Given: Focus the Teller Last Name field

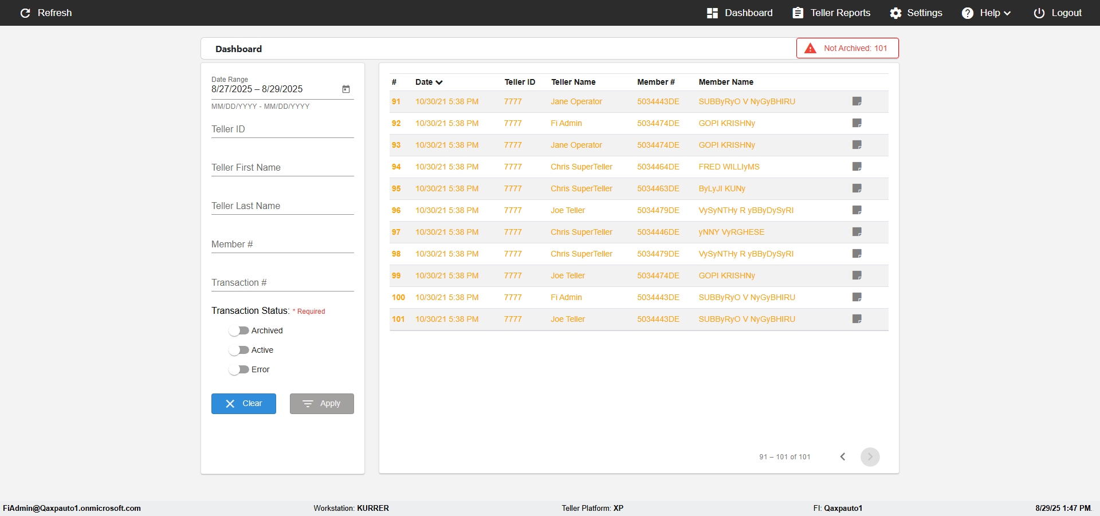Looking at the screenshot, I should point(282,206).
